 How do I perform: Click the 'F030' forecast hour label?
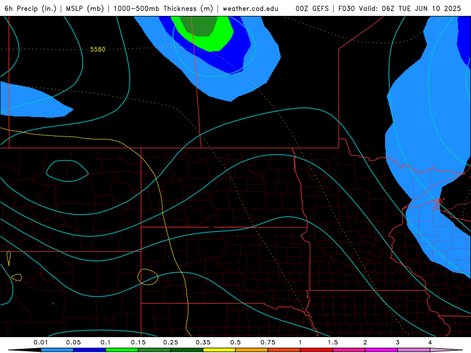(346, 8)
